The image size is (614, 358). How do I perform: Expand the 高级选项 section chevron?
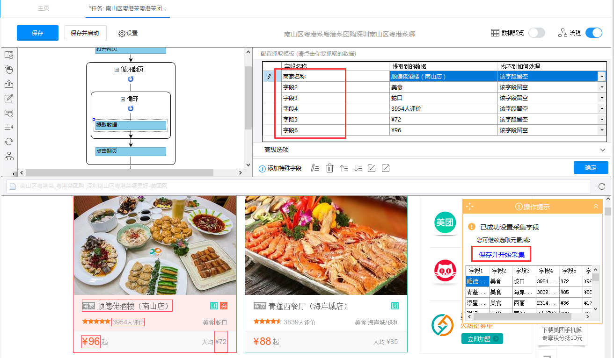coord(603,150)
